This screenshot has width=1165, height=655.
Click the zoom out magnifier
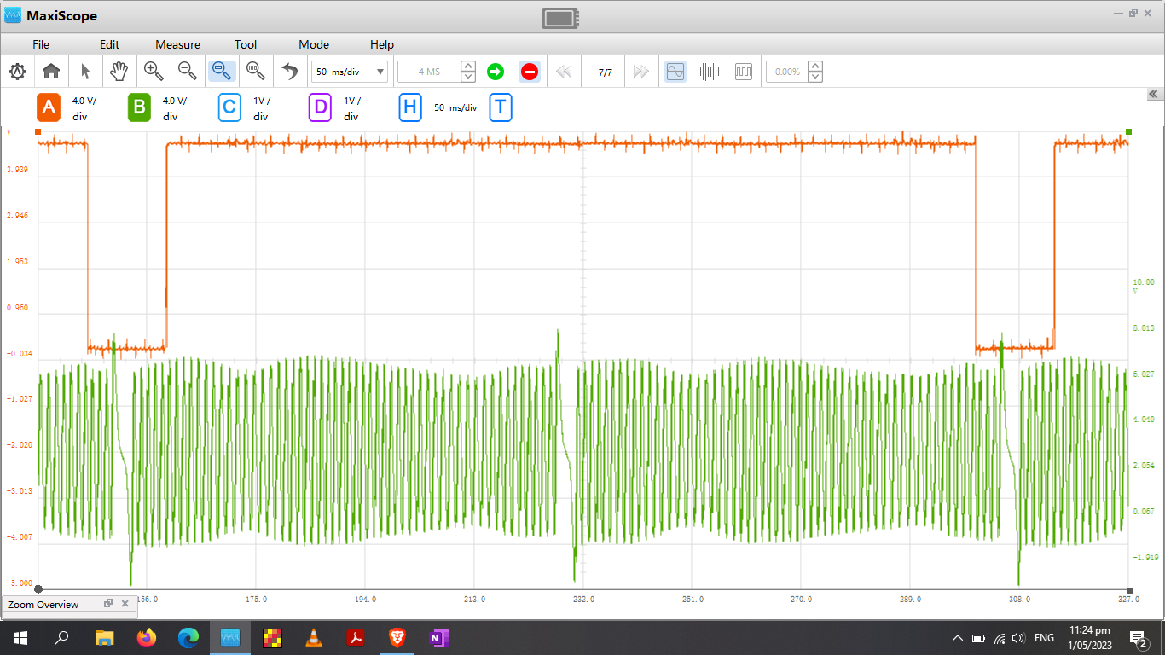click(188, 72)
